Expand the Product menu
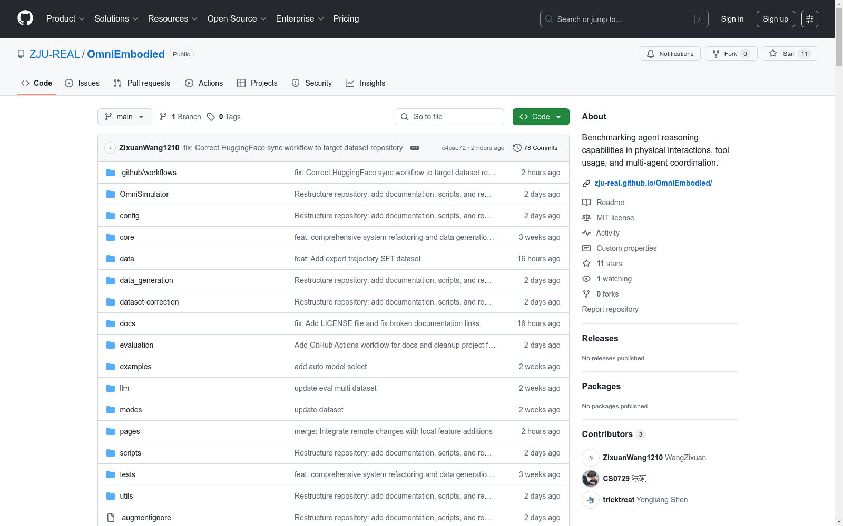 pos(65,19)
